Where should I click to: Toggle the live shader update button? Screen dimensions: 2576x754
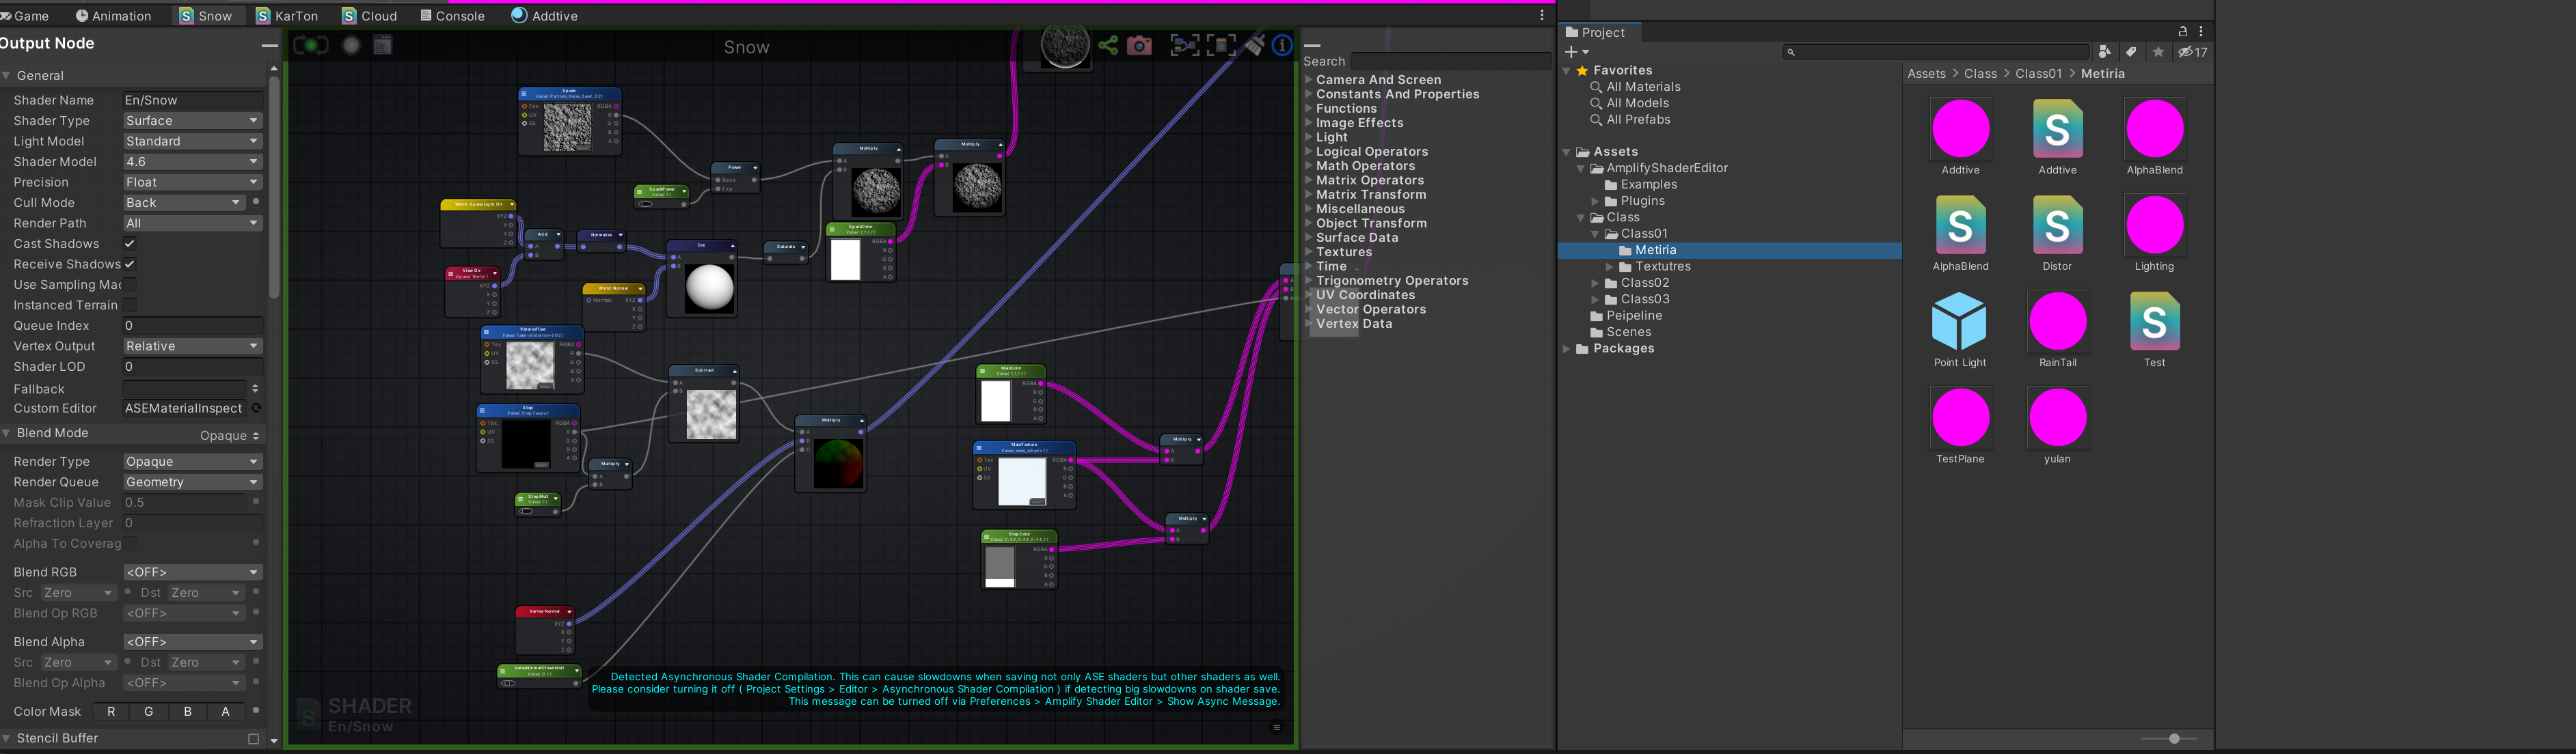(x=311, y=46)
